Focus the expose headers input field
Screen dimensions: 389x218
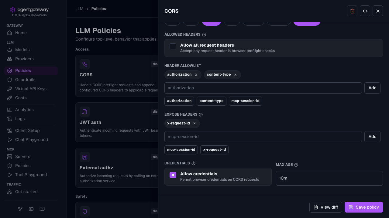point(263,137)
